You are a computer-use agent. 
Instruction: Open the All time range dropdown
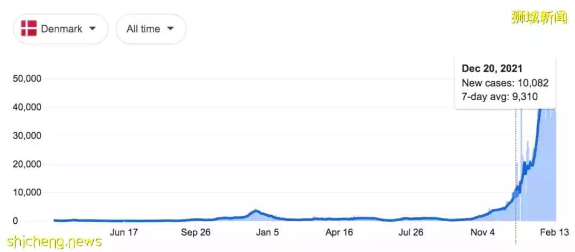point(151,29)
